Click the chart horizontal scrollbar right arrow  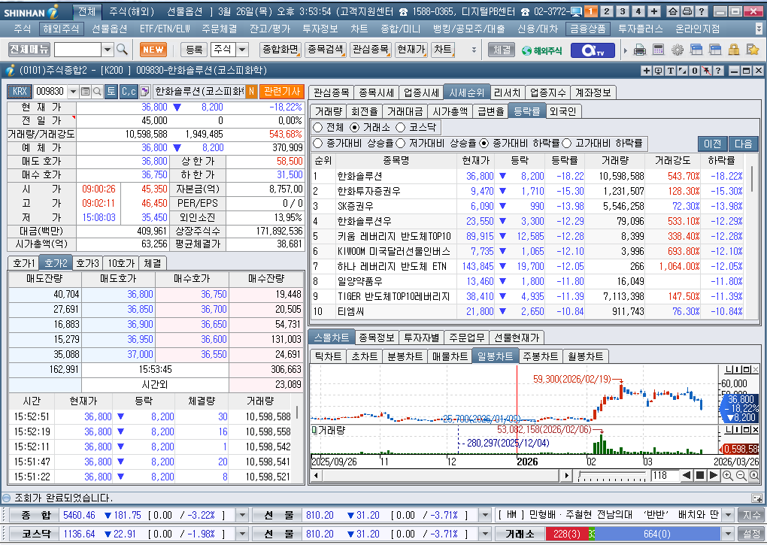(x=566, y=475)
